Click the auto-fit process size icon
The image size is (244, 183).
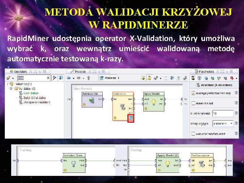(x=179, y=78)
